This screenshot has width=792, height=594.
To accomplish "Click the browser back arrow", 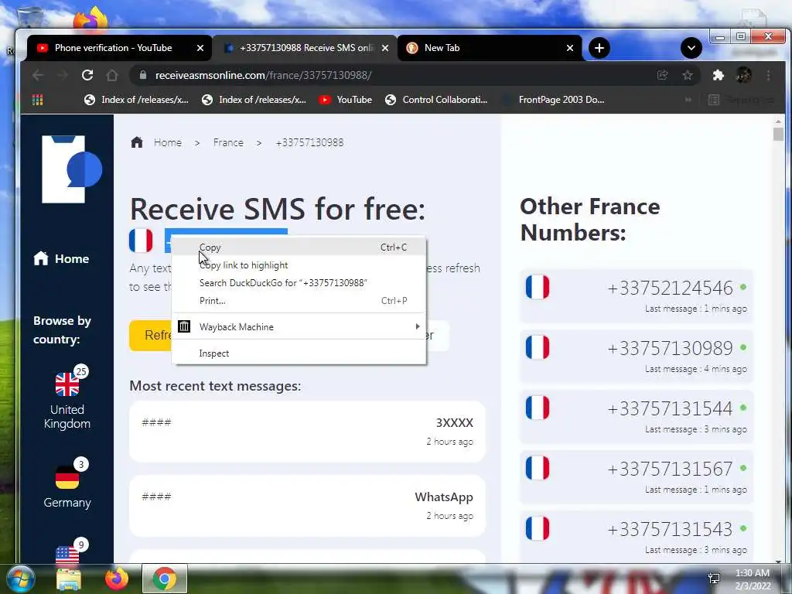I will click(x=38, y=75).
